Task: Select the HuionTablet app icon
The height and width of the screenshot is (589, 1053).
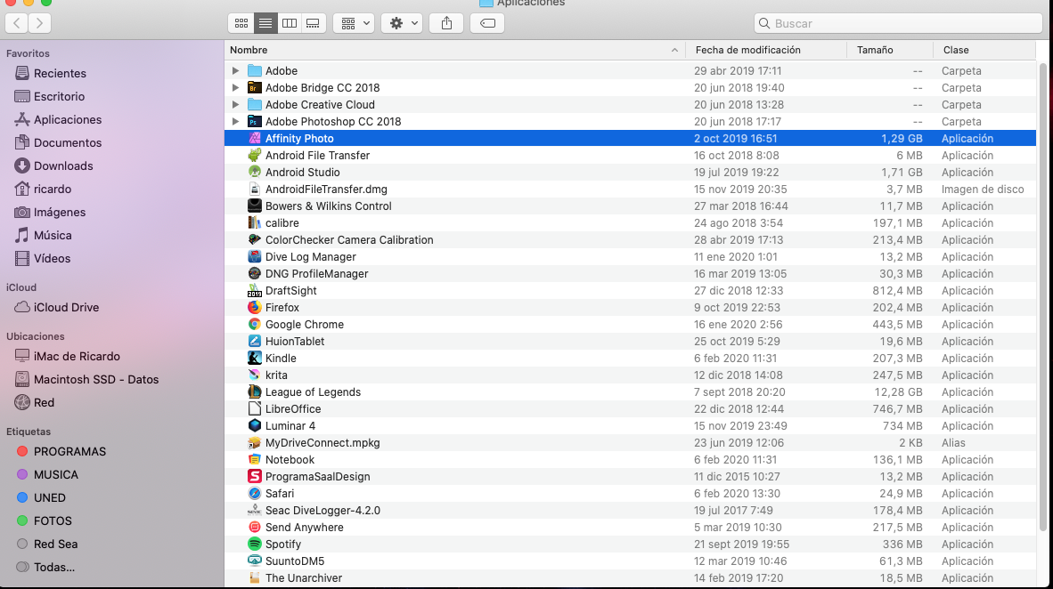Action: pos(255,342)
